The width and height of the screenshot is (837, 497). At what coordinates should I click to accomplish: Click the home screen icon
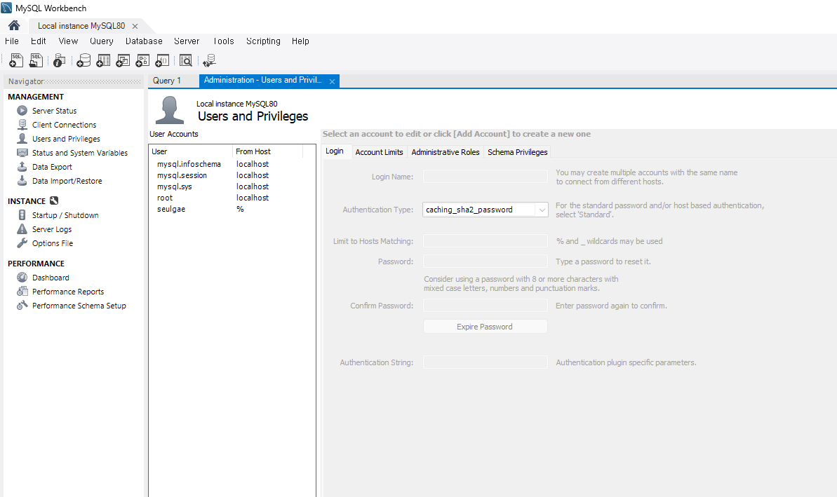click(x=14, y=26)
